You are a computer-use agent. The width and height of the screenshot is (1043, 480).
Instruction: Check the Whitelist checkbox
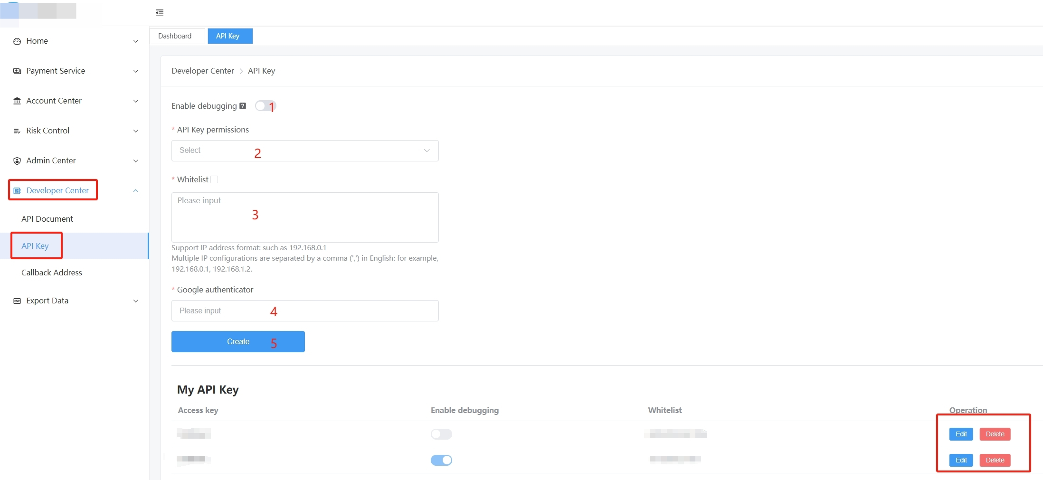click(x=215, y=179)
